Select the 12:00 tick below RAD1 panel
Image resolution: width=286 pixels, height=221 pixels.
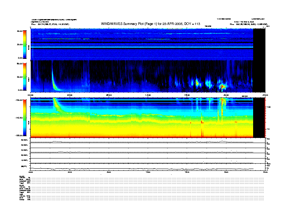tap(148, 95)
